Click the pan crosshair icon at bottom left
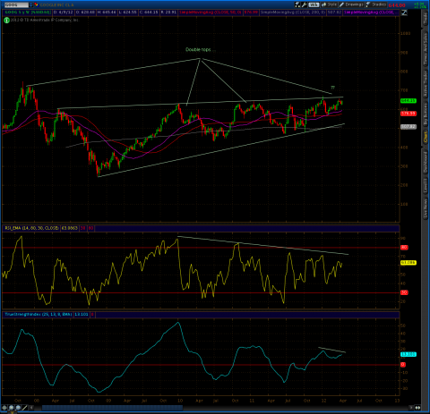Image resolution: width=430 pixels, height=414 pixels. point(4,408)
